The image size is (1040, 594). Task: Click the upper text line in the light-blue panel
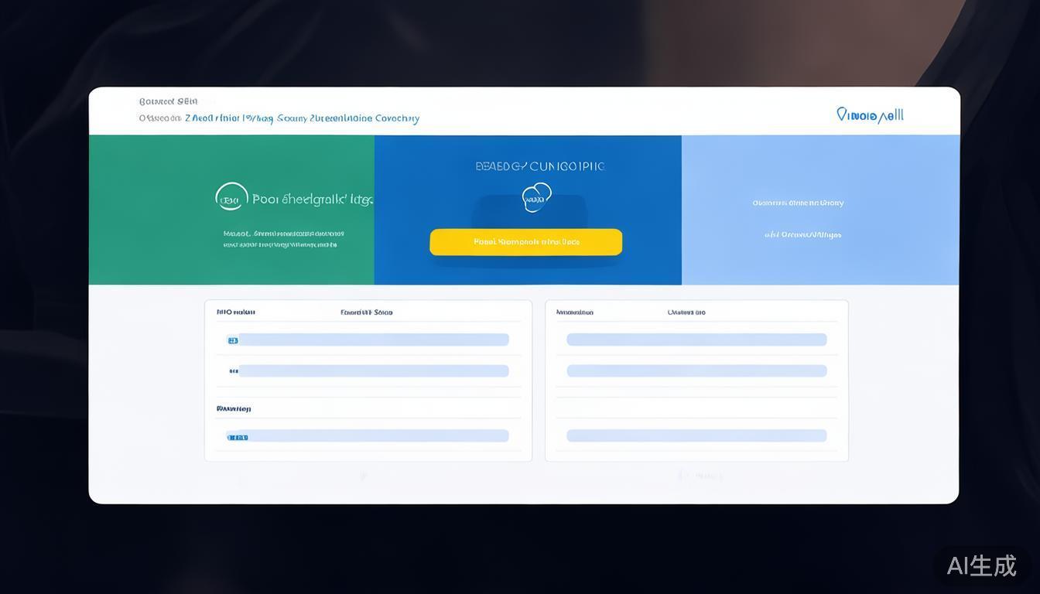point(798,203)
